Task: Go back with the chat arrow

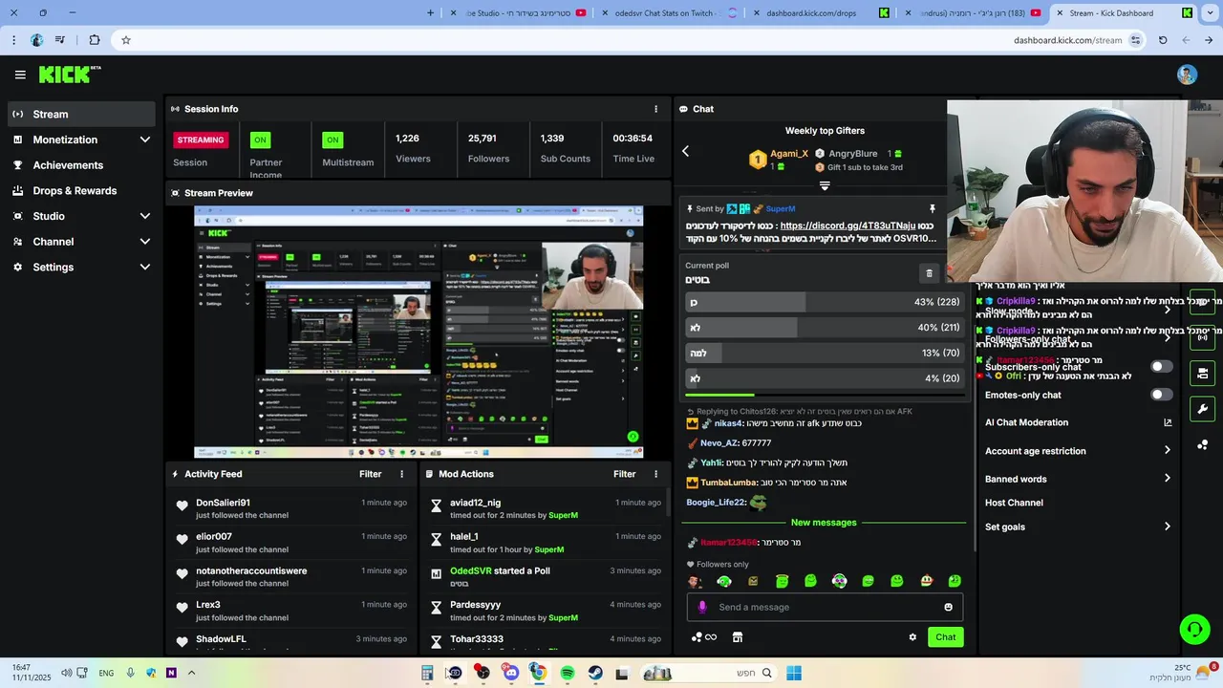Action: (685, 151)
